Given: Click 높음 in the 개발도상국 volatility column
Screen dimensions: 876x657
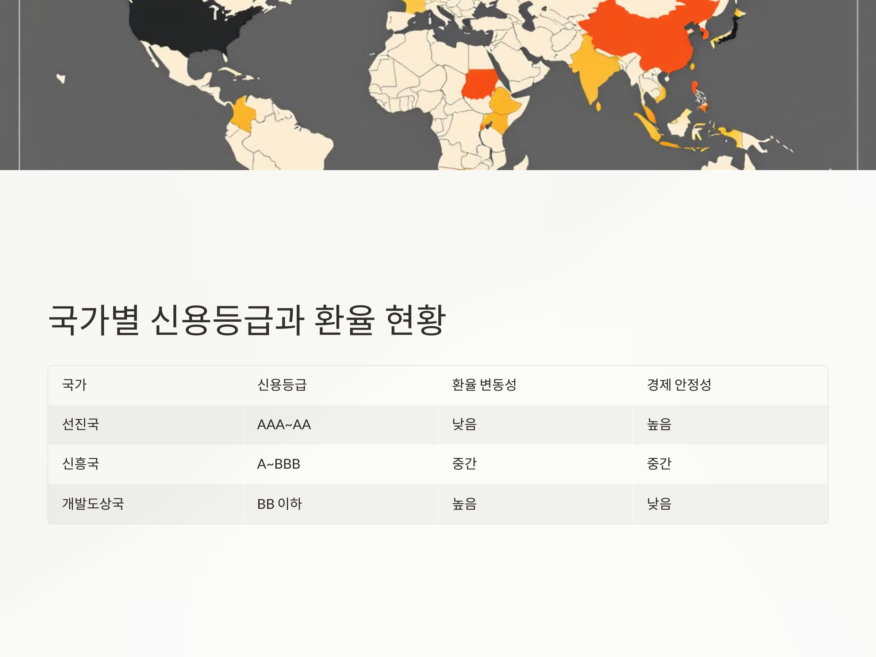Looking at the screenshot, I should coord(464,504).
